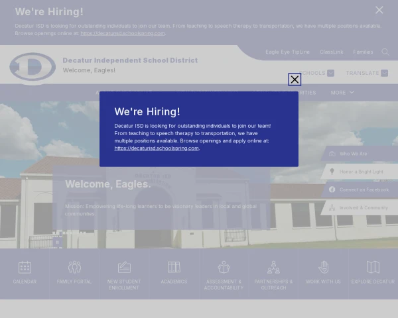Viewport: 398px width, 318px height.
Task: Click the Academics label
Action: tap(174, 282)
